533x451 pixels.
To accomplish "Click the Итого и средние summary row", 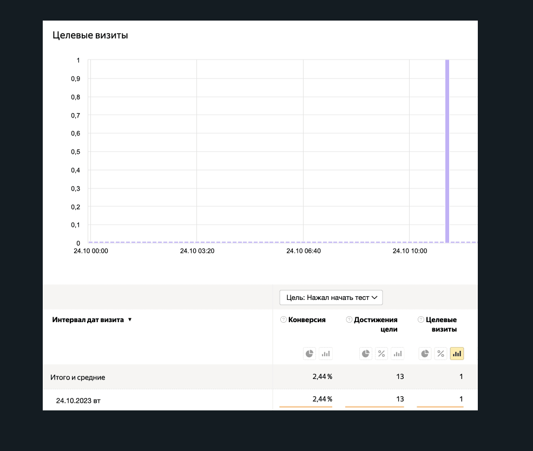I will point(77,377).
